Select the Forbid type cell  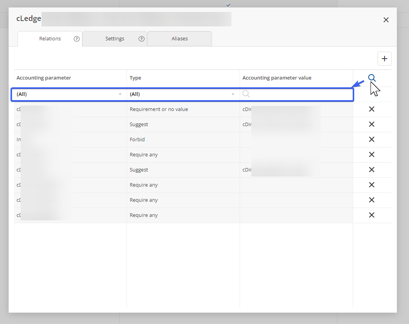[137, 140]
